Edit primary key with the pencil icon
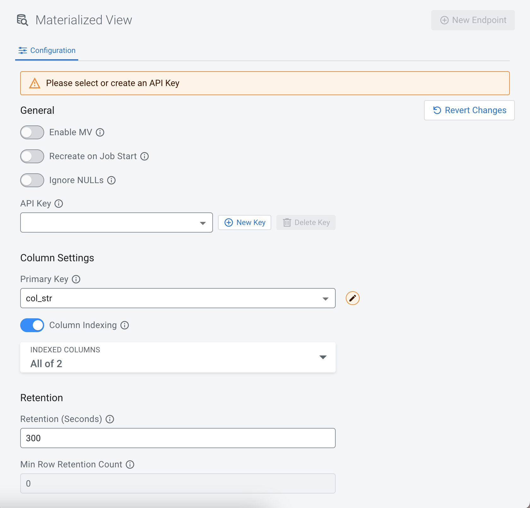 tap(352, 298)
